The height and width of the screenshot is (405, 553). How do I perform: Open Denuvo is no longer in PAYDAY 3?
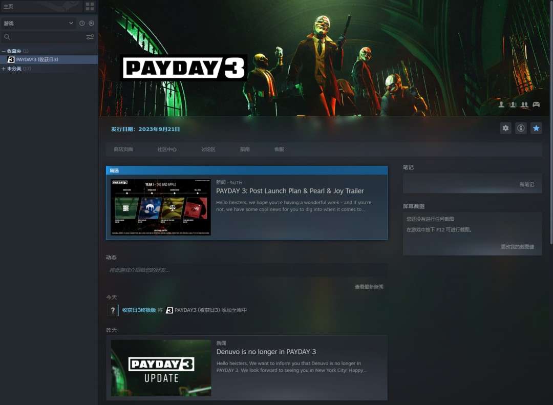click(x=266, y=352)
